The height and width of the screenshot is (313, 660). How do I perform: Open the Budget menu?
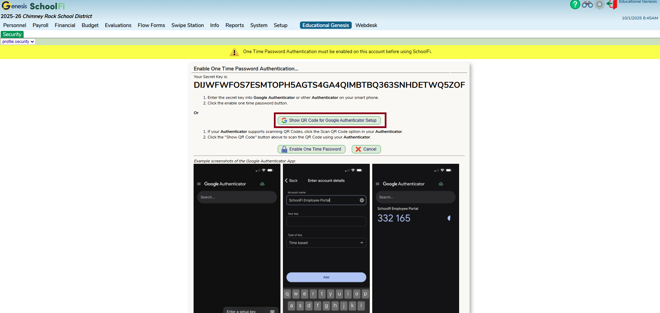90,25
